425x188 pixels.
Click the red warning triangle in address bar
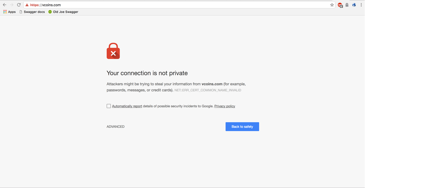tap(27, 5)
